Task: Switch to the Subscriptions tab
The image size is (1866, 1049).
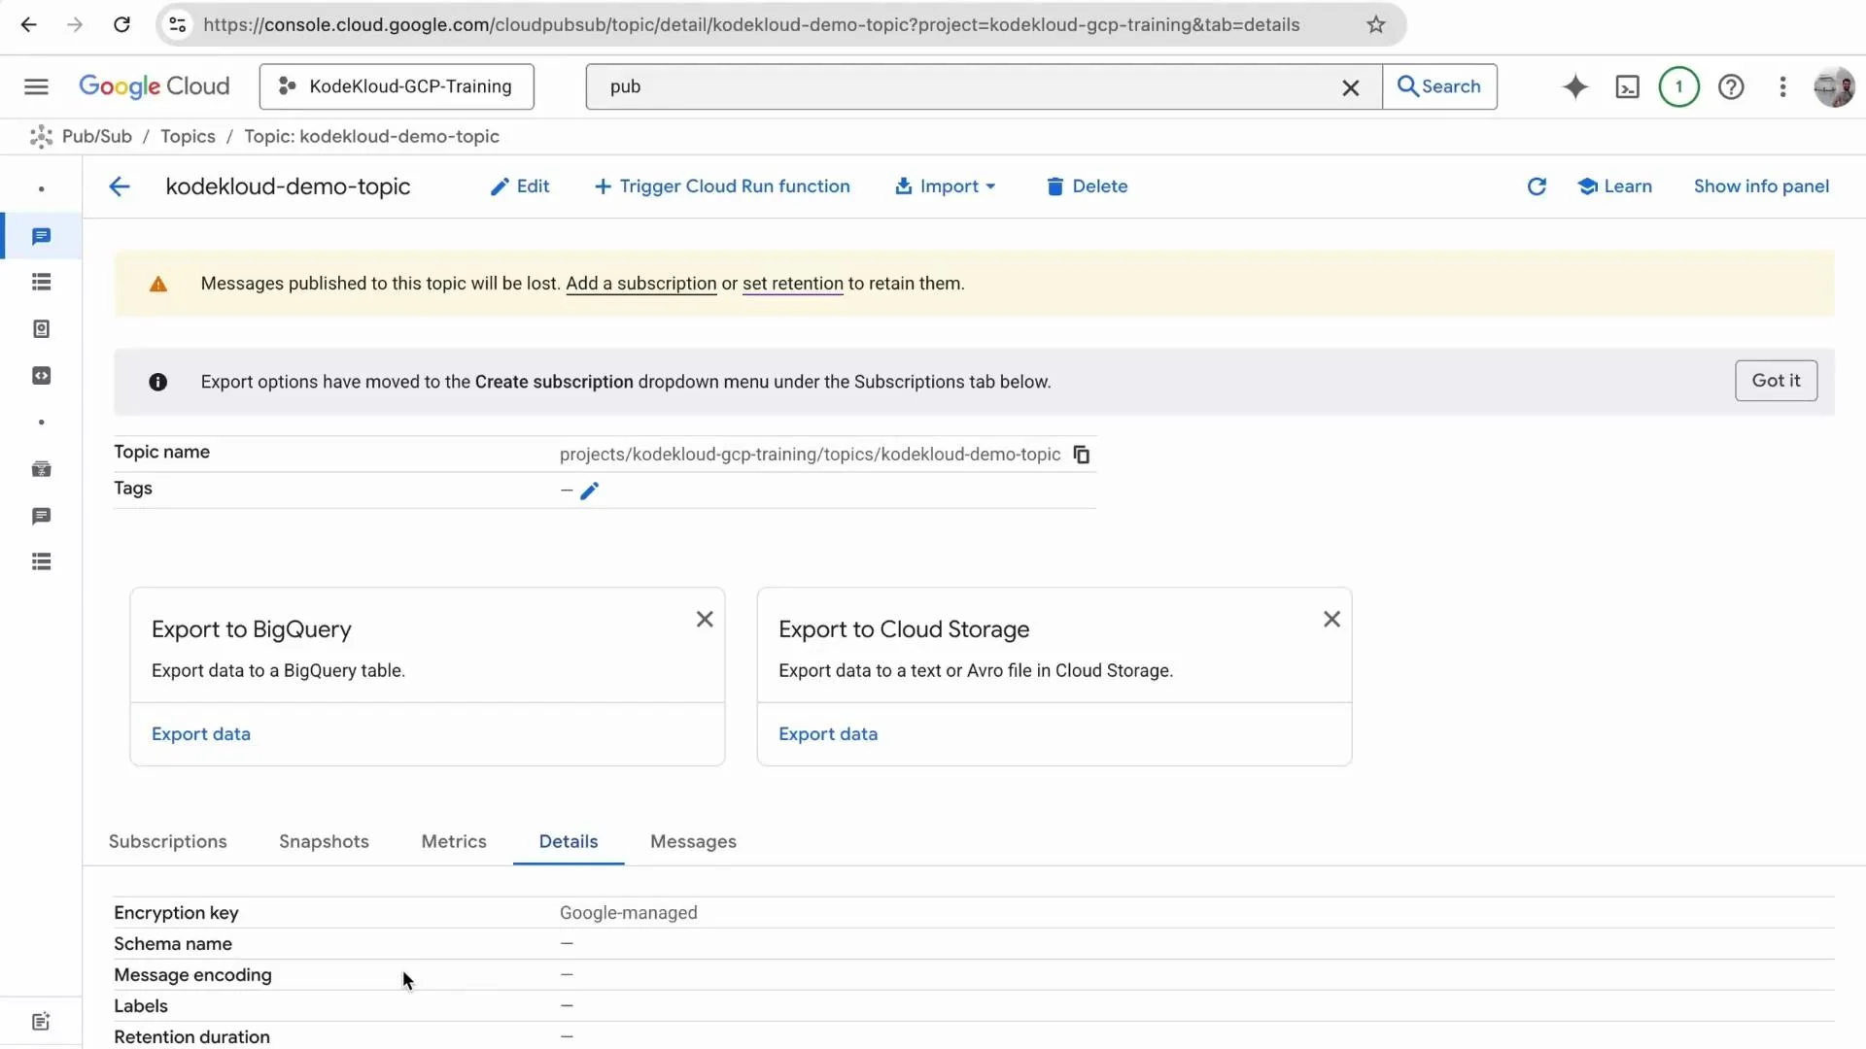Action: tap(167, 842)
